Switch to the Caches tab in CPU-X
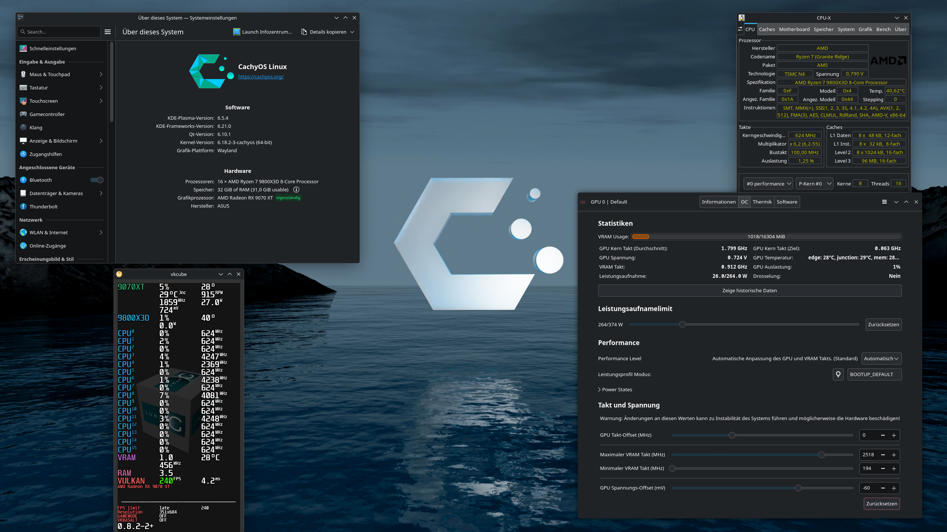This screenshot has height=532, width=947. click(767, 29)
